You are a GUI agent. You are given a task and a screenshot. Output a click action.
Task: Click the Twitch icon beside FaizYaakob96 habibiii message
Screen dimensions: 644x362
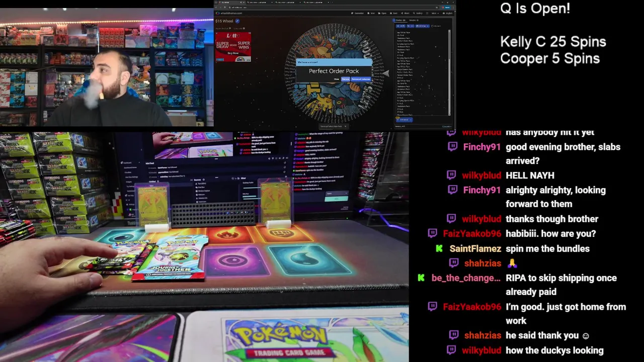coord(432,233)
